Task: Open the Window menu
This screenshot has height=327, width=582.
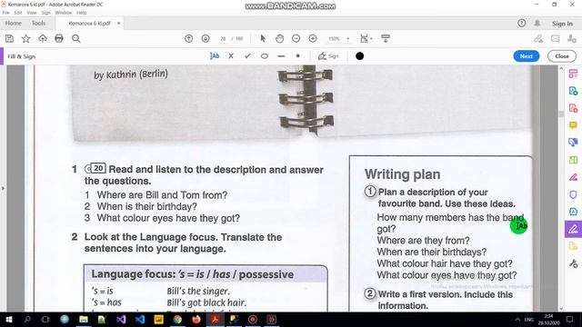Action: (x=63, y=13)
